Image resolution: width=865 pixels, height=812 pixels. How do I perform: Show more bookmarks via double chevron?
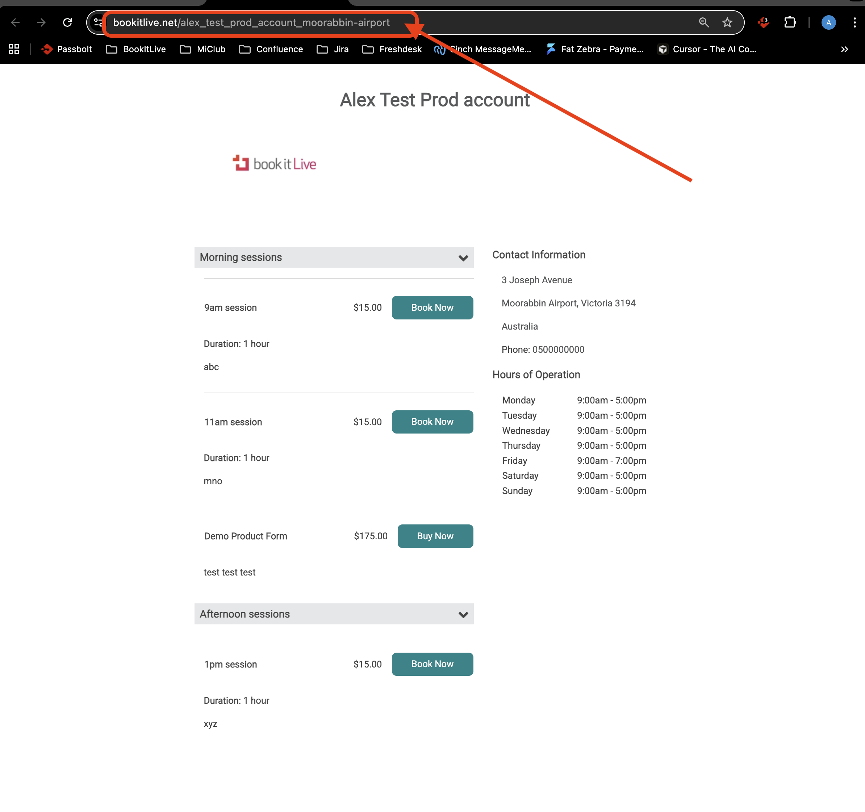coord(844,49)
